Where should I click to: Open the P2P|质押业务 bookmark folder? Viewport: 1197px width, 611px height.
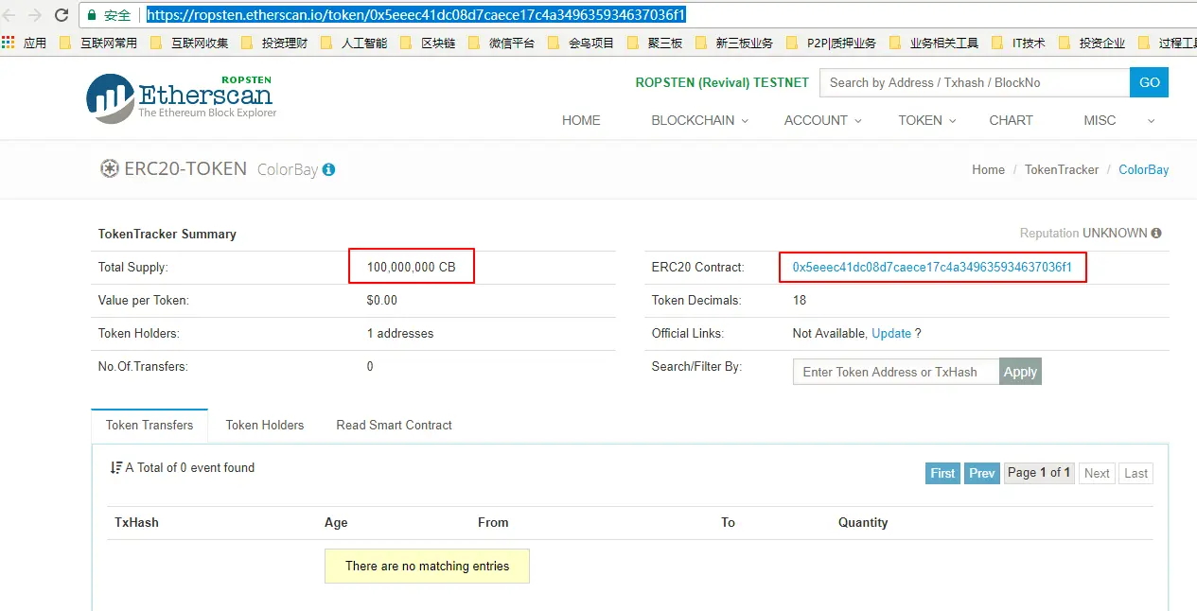(831, 43)
